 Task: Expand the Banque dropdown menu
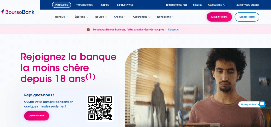click(x=61, y=17)
